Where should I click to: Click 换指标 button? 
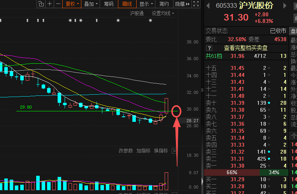[x=161, y=151]
